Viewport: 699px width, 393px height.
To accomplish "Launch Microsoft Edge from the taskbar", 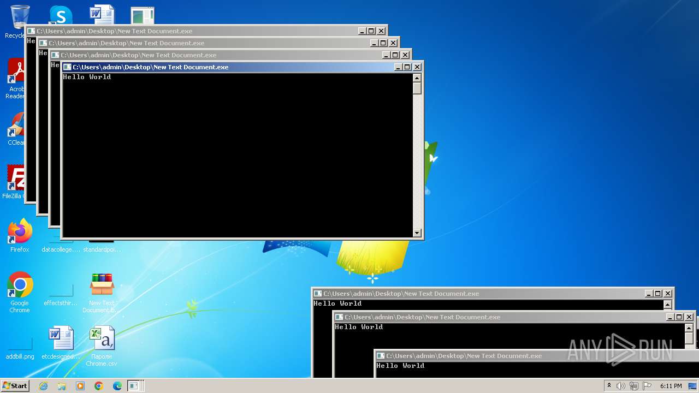I will (117, 386).
